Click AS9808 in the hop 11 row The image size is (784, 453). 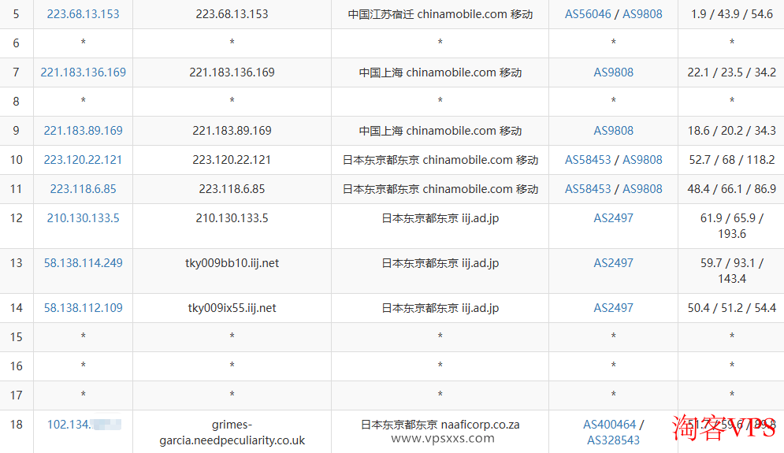click(642, 189)
